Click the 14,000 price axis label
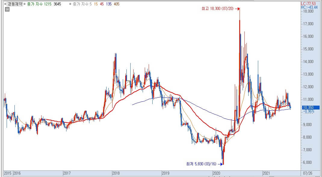This screenshot has width=322, height=177. pos(308,61)
